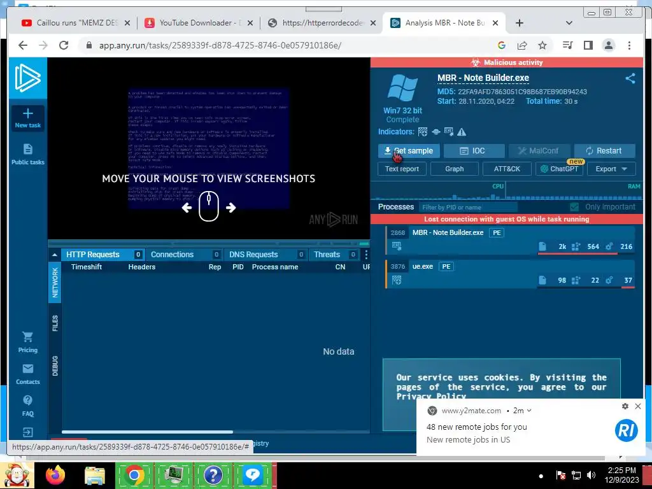Click Get sample button
652x489 pixels.
[409, 151]
